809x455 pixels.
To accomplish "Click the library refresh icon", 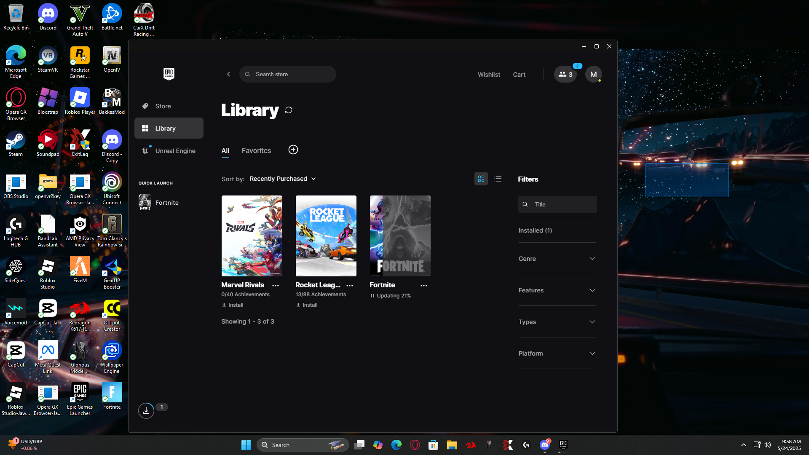I will pyautogui.click(x=289, y=110).
